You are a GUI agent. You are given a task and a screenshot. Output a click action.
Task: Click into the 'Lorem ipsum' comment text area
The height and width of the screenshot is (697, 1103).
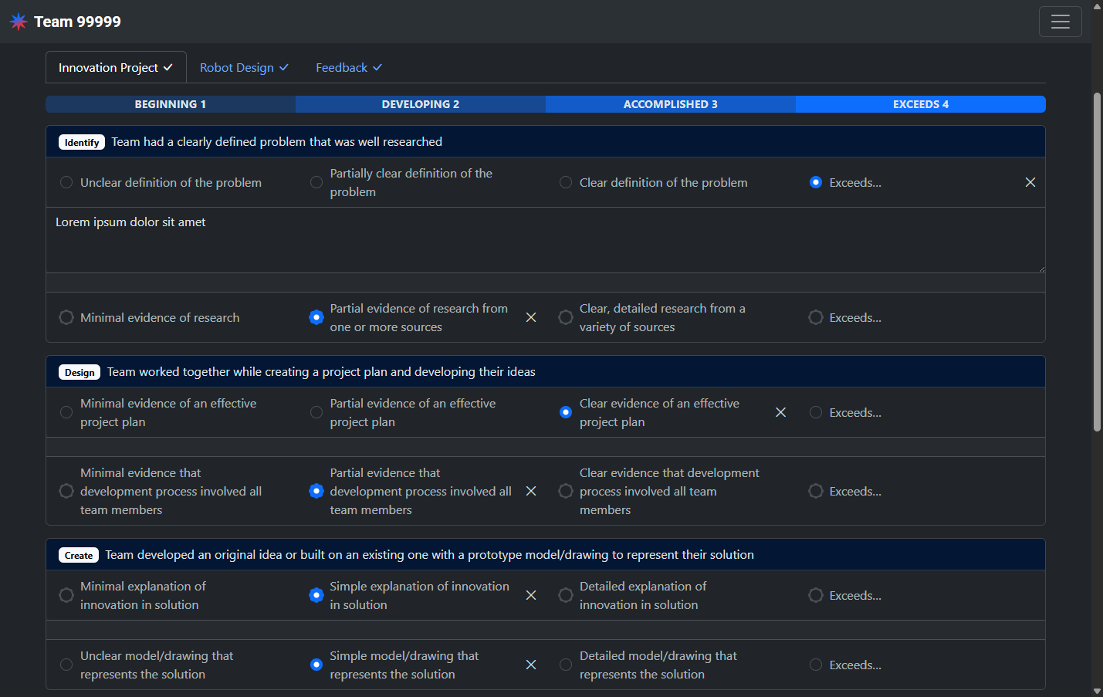[x=540, y=241]
